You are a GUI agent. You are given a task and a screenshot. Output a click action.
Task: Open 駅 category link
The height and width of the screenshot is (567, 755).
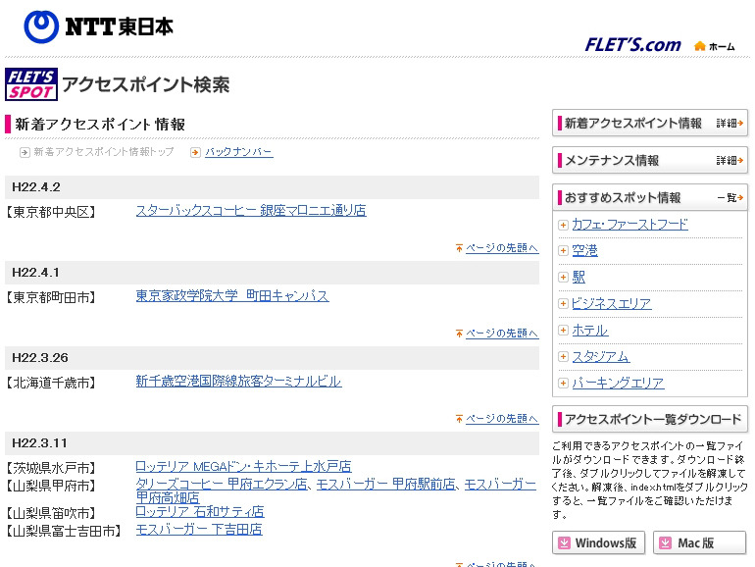point(579,277)
